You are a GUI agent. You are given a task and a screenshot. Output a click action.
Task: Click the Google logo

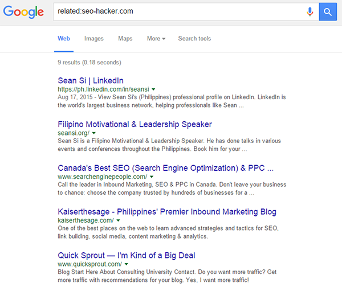[23, 13]
